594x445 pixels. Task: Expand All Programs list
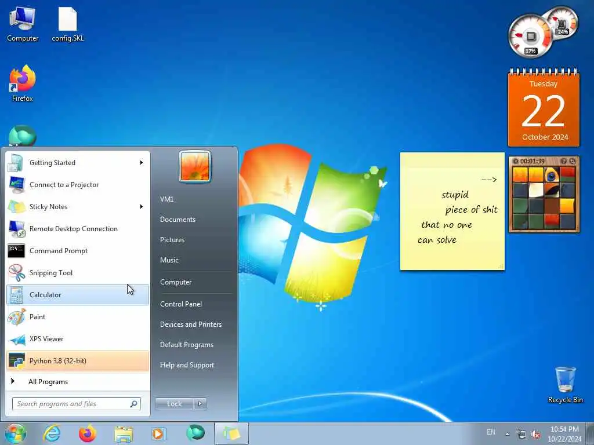[x=78, y=381]
